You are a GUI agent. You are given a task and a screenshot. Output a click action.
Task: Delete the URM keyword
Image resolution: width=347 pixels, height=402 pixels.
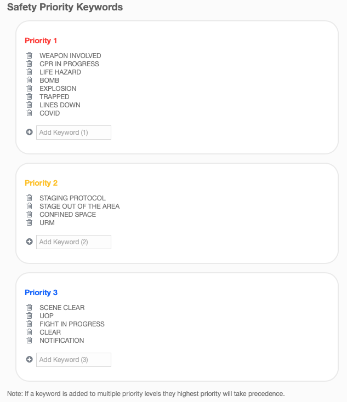coord(30,223)
